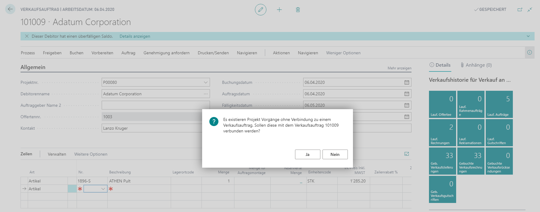540x212 pixels.
Task: Open the Lauf. Aufträge tile
Action: [499, 104]
